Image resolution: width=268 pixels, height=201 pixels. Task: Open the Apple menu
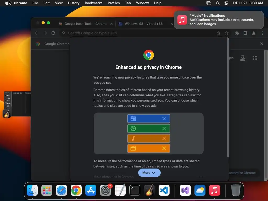tap(7, 3)
